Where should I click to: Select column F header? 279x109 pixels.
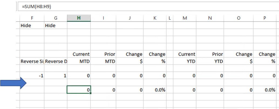pyautogui.click(x=32, y=18)
